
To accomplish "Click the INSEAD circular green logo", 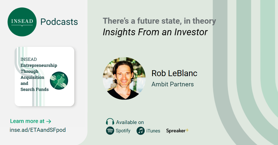I will 22,22.
